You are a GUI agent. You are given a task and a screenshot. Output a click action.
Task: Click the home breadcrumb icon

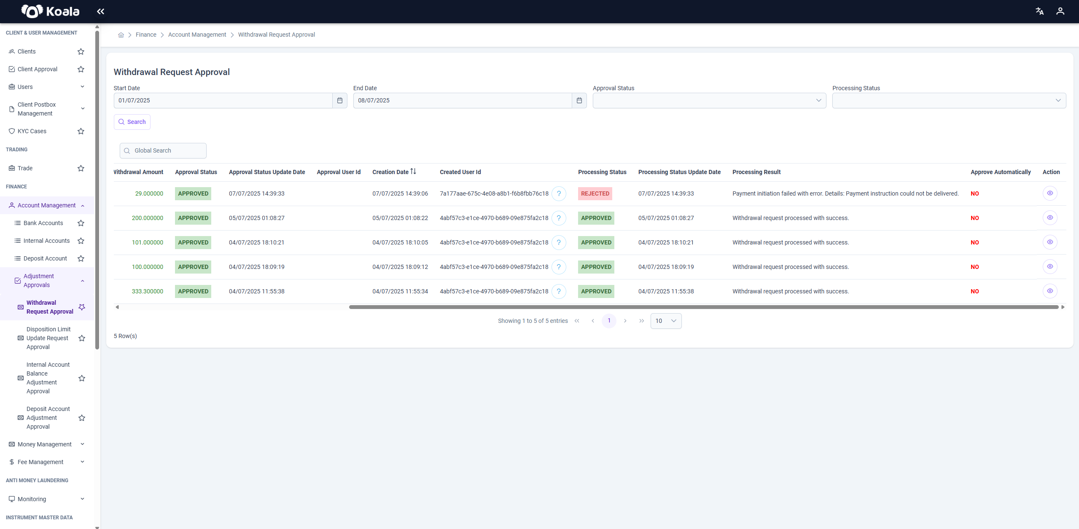click(x=121, y=35)
